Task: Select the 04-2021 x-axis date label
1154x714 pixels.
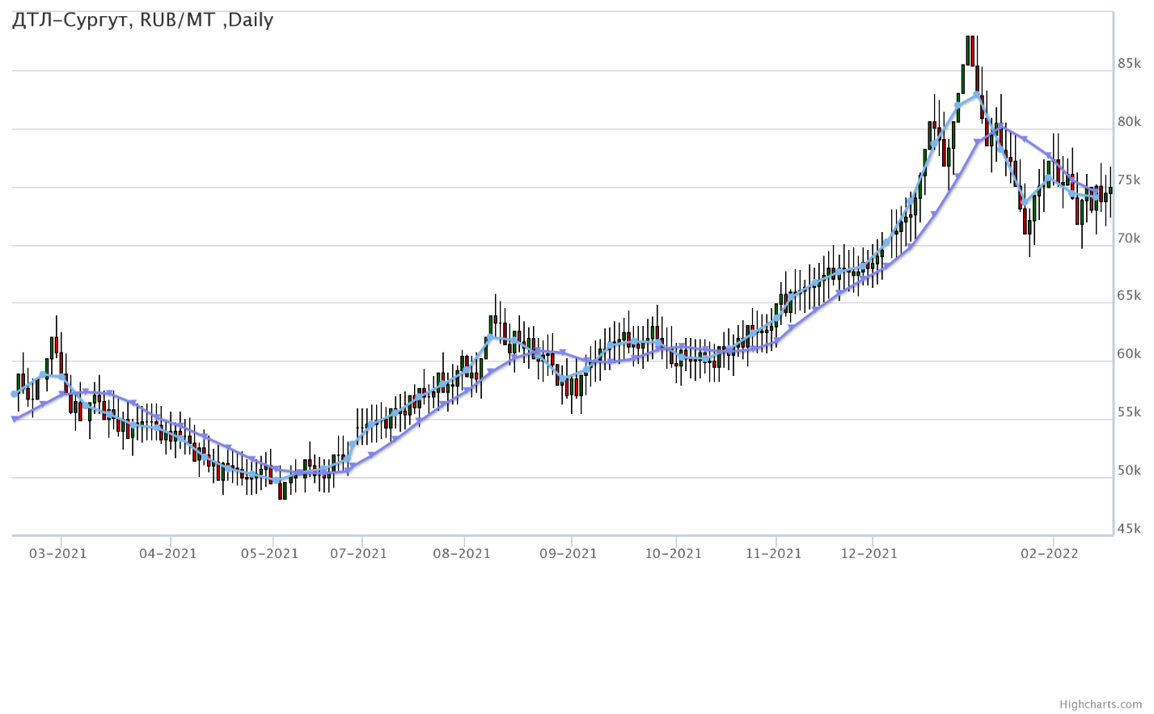Action: (x=167, y=554)
